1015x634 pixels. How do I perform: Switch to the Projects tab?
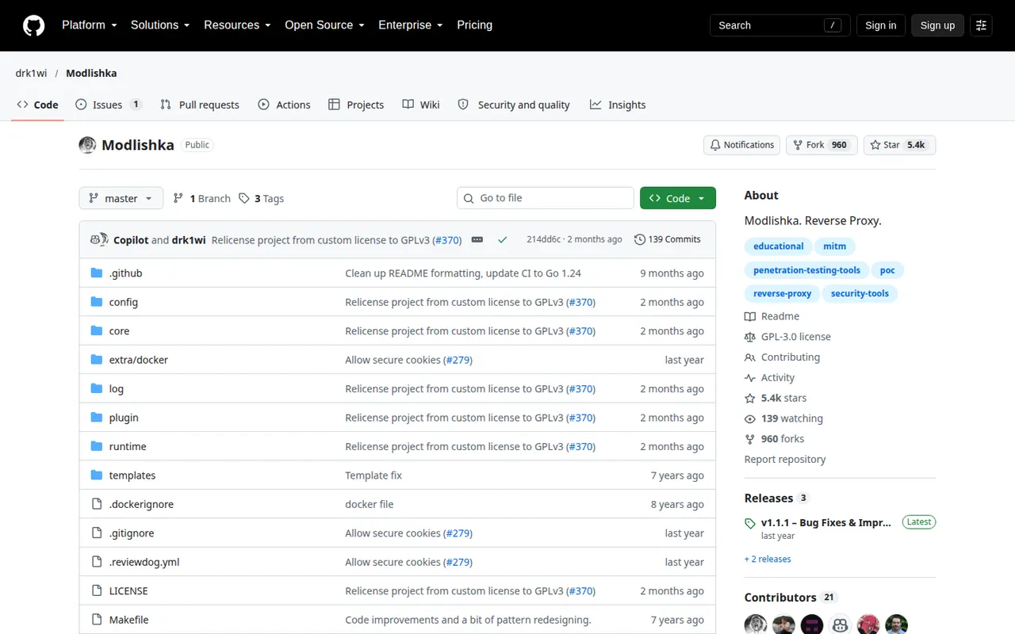tap(356, 105)
